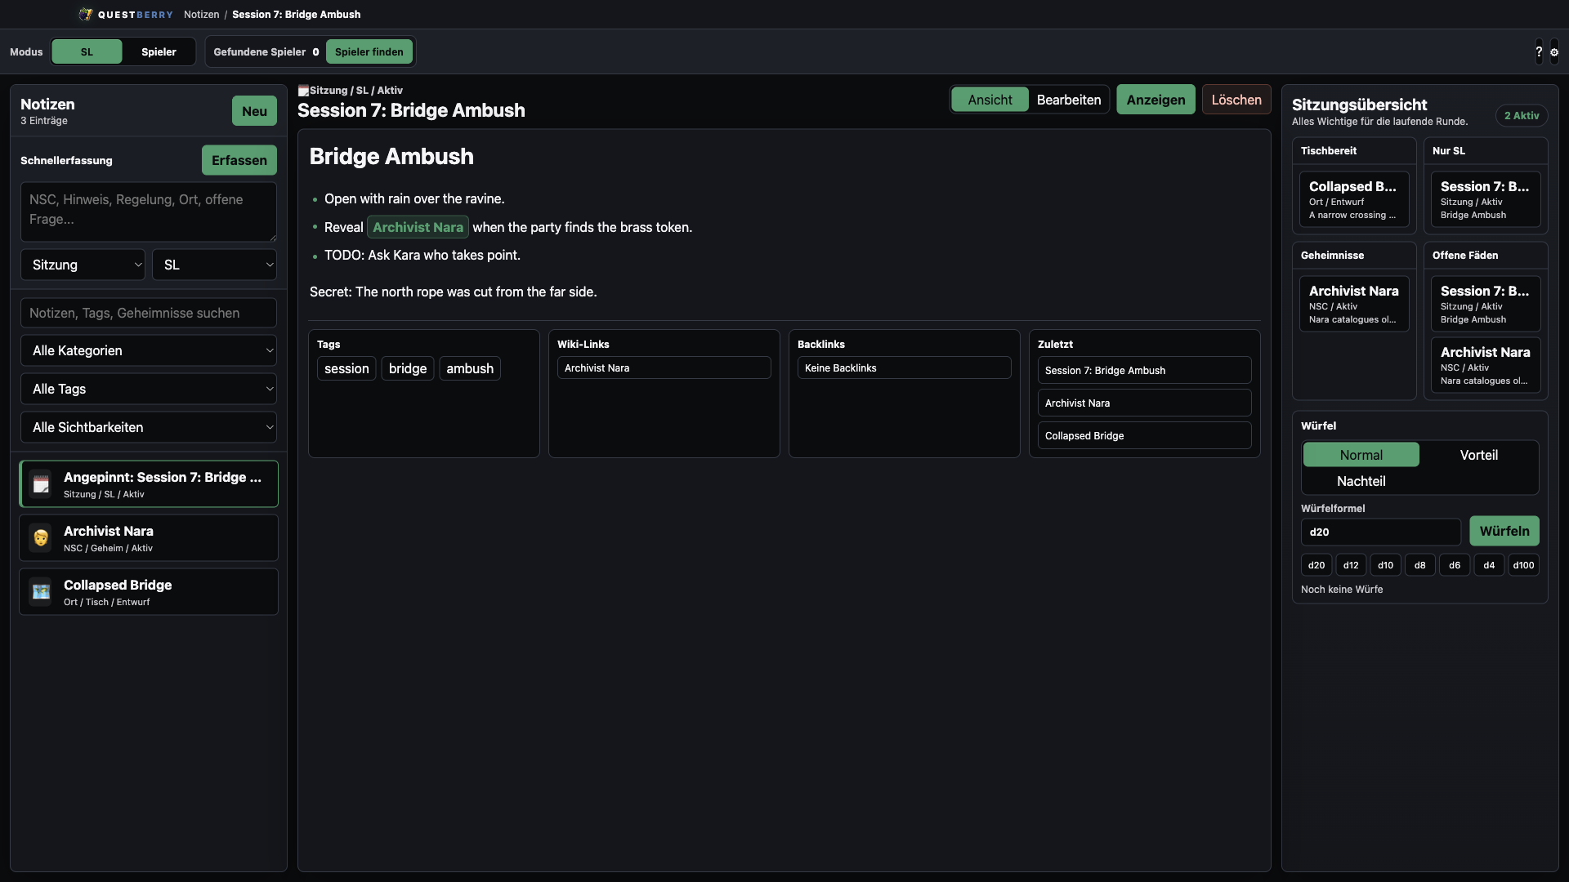Open settings gear icon

[1554, 51]
